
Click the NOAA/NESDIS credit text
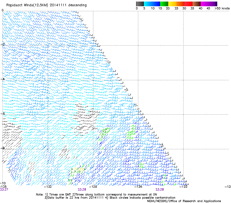184,201
